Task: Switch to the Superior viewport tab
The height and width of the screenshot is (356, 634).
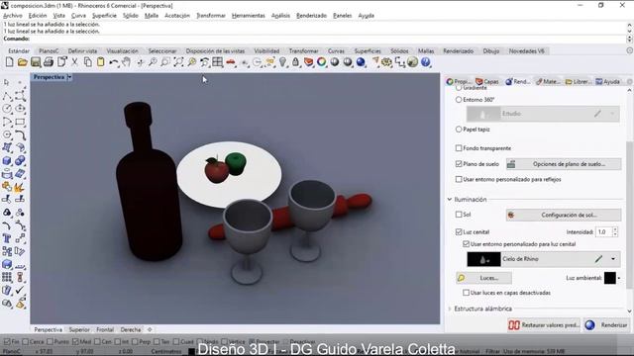Action: pos(79,329)
